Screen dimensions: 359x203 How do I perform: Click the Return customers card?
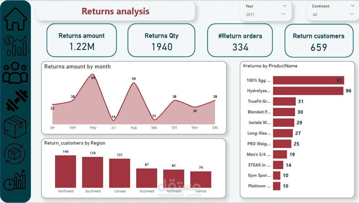point(319,41)
